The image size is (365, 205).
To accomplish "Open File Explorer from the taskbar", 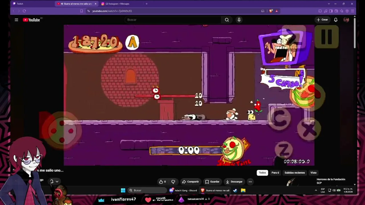I will pyautogui.click(x=243, y=190).
